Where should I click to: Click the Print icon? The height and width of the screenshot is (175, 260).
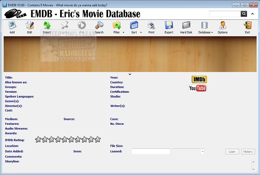151,27
